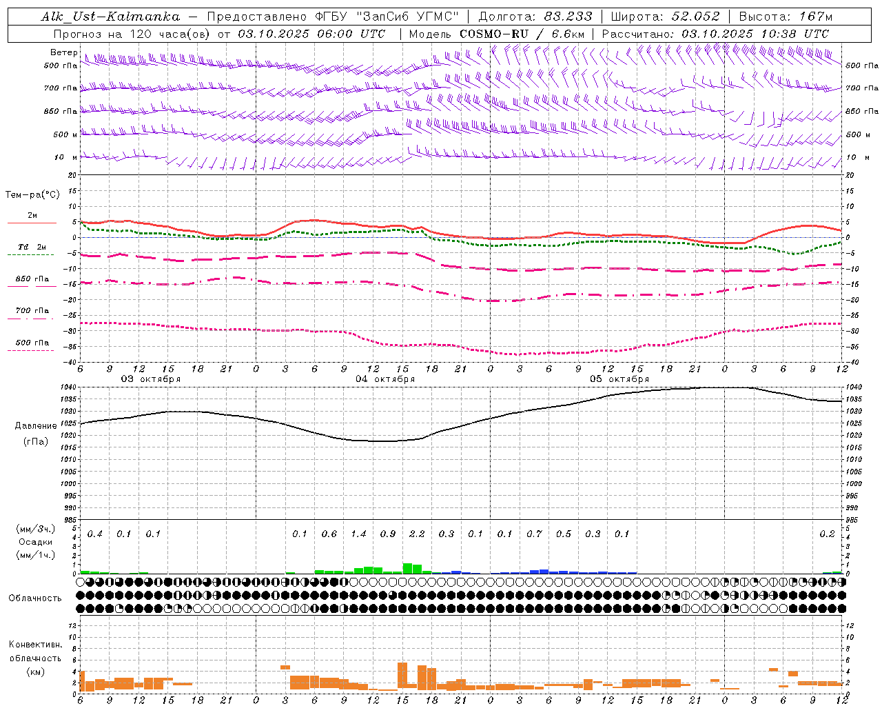Click the 0.4 precipitation amount
Image resolution: width=882 pixels, height=706 pixels.
point(95,534)
